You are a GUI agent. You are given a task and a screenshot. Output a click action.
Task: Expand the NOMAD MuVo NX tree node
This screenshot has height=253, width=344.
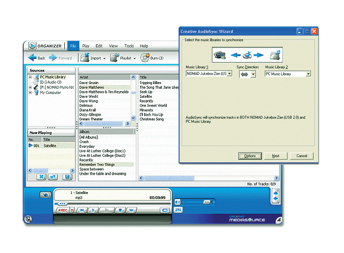pyautogui.click(x=30, y=87)
